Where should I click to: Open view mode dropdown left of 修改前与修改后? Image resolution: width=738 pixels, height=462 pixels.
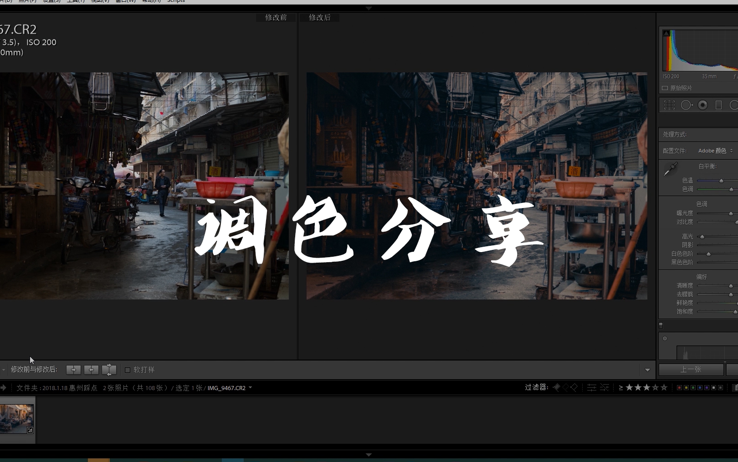coord(3,370)
